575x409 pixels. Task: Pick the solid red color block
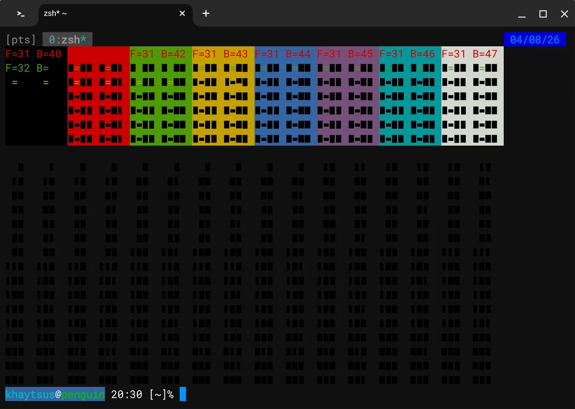98,54
